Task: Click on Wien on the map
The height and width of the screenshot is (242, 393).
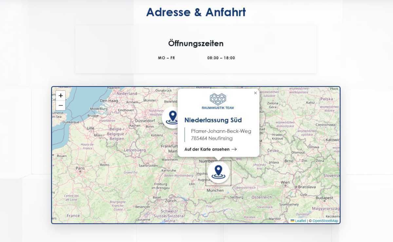Action: (x=285, y=183)
